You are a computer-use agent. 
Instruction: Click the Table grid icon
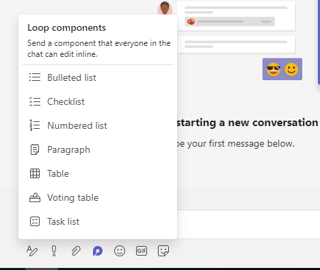click(x=35, y=173)
